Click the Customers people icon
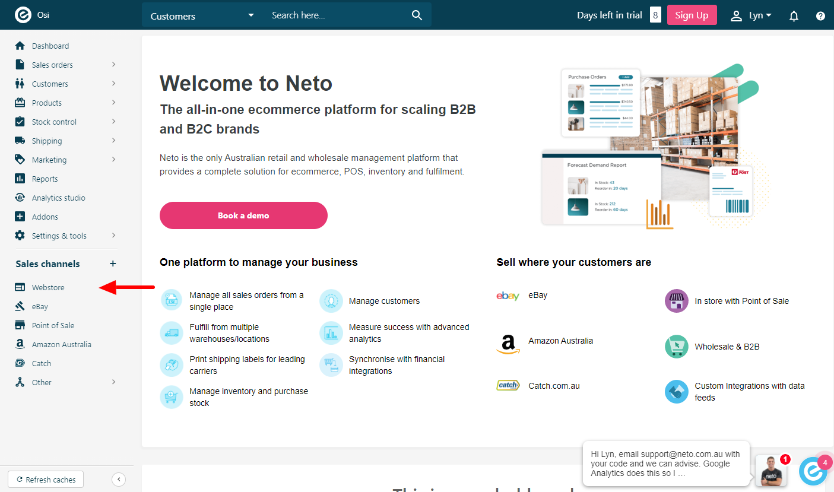The image size is (834, 492). tap(20, 84)
